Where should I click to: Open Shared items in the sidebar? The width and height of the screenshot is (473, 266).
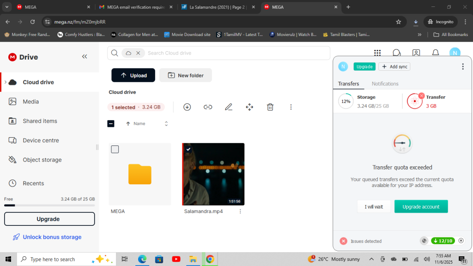tap(40, 121)
